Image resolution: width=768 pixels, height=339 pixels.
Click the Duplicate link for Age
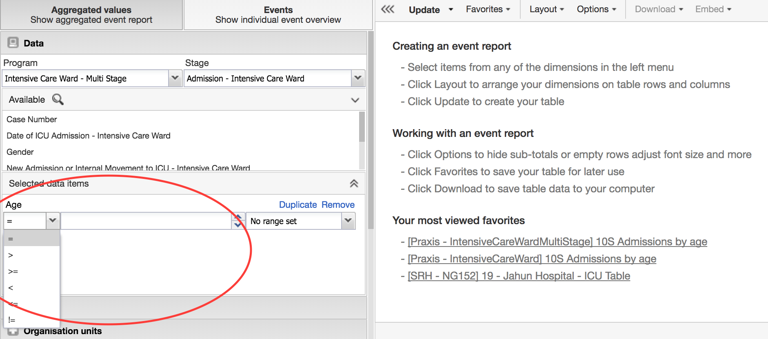click(298, 205)
